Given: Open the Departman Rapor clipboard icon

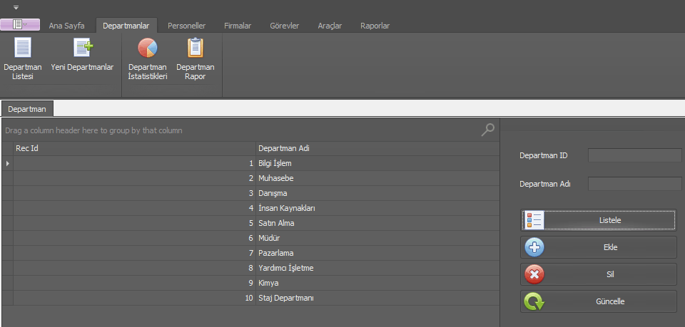Looking at the screenshot, I should [196, 48].
